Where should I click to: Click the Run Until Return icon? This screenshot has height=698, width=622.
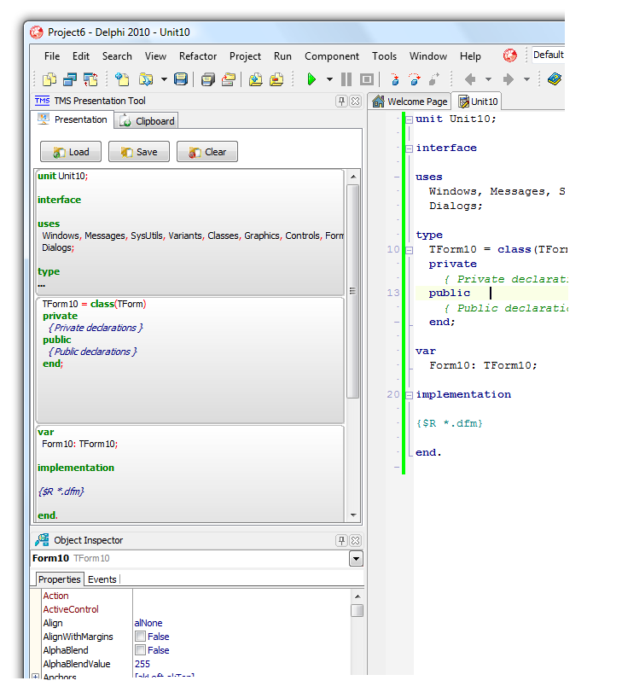(434, 79)
